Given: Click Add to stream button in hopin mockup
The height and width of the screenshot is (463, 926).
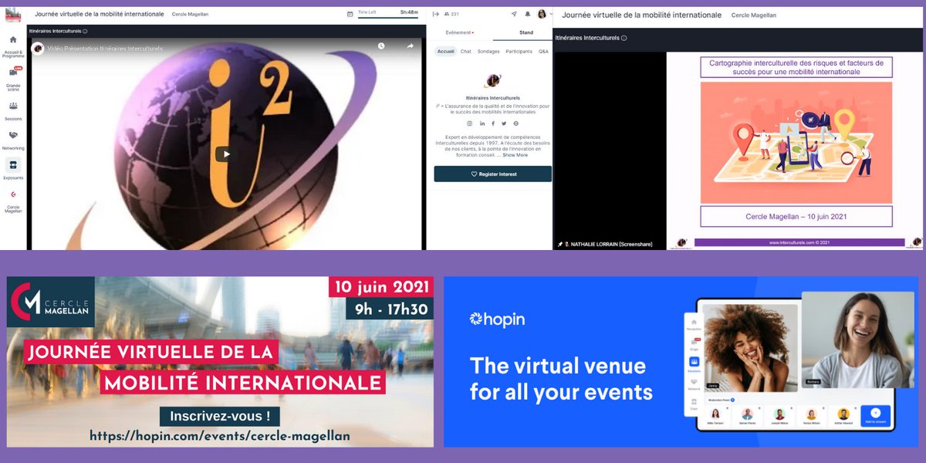Looking at the screenshot, I should [x=875, y=417].
